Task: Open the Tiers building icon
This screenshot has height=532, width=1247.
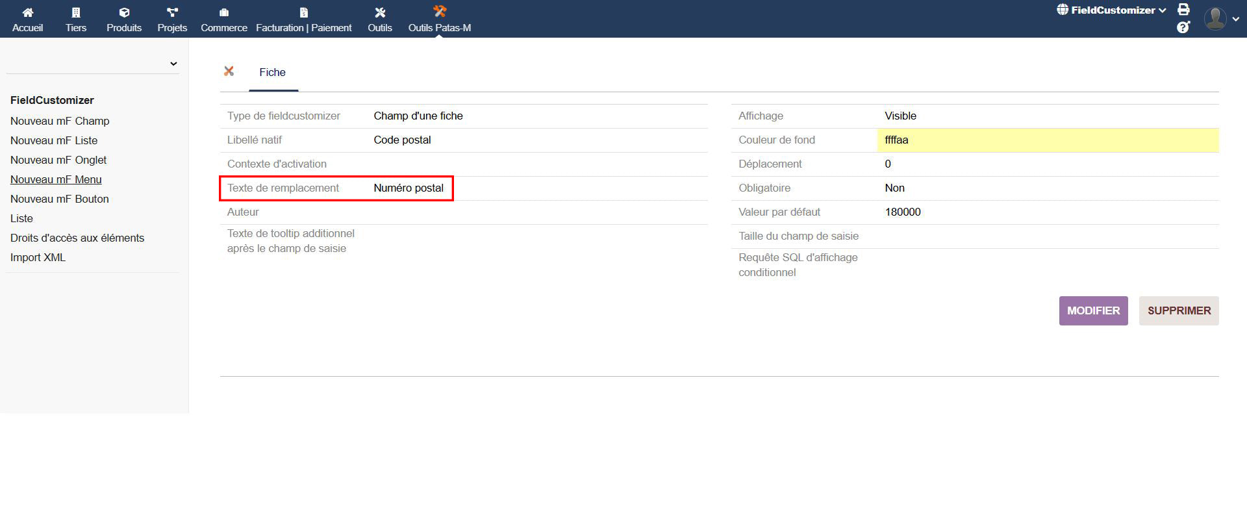Action: (x=75, y=12)
